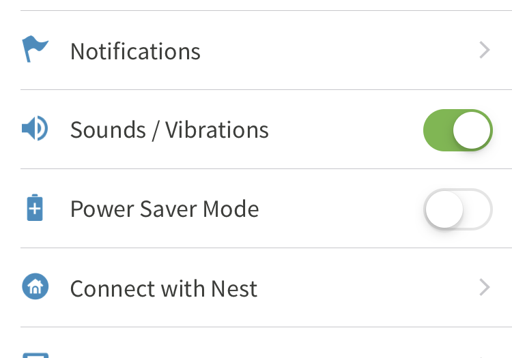The image size is (512, 358).
Task: Click the speaker icon for Sounds / Vibrations
Action: (34, 129)
